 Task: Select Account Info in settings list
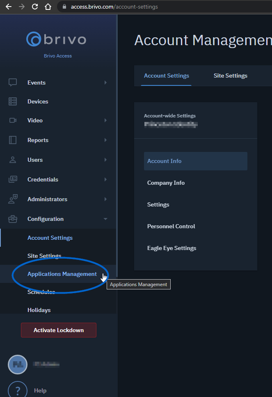pyautogui.click(x=196, y=161)
